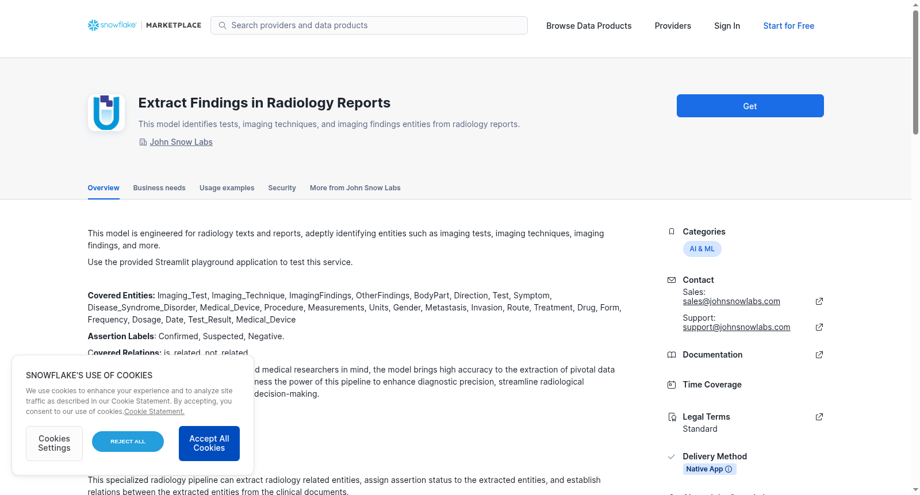Open the John Snow Labs provider link

point(181,142)
